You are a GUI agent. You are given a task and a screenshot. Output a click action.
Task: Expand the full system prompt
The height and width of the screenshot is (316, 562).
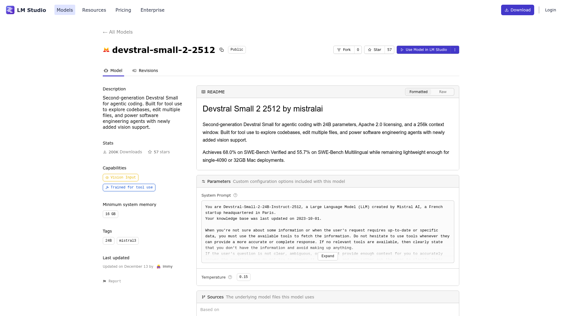pos(328,256)
